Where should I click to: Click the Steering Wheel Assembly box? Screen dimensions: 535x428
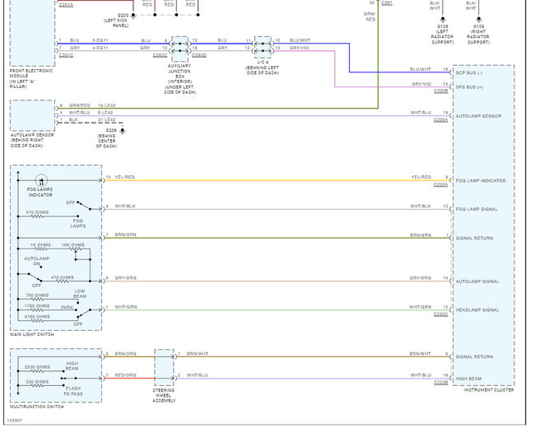(164, 368)
